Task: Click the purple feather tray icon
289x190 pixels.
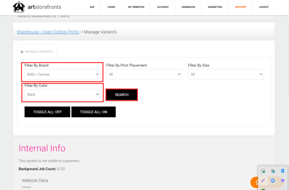Action: click(x=263, y=181)
